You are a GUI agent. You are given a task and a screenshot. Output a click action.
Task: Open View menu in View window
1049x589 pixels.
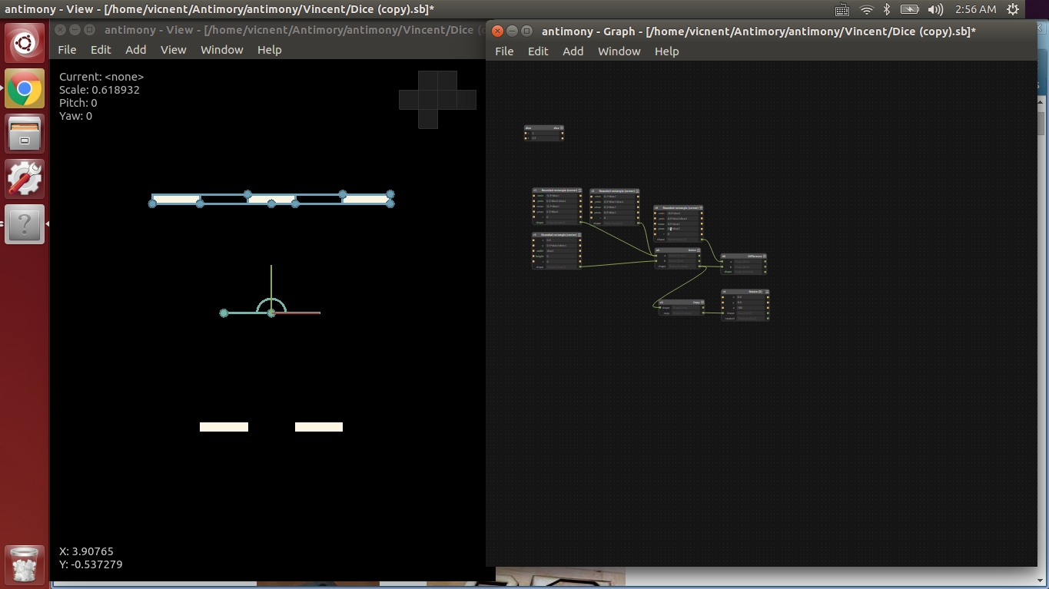tap(173, 49)
